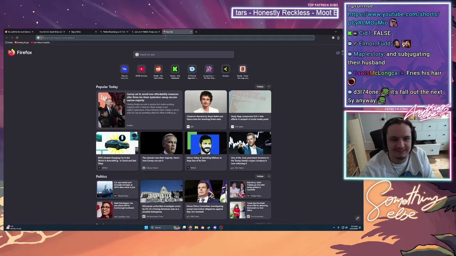Open Discord from the taskbar
Viewport: 456px width, 256px height.
[x=215, y=228]
